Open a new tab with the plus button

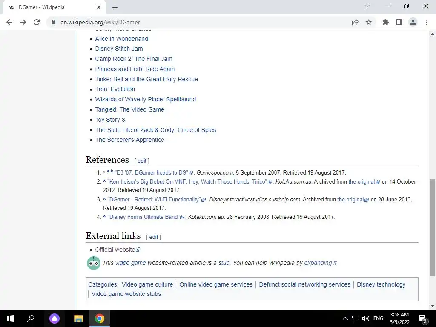pyautogui.click(x=115, y=7)
